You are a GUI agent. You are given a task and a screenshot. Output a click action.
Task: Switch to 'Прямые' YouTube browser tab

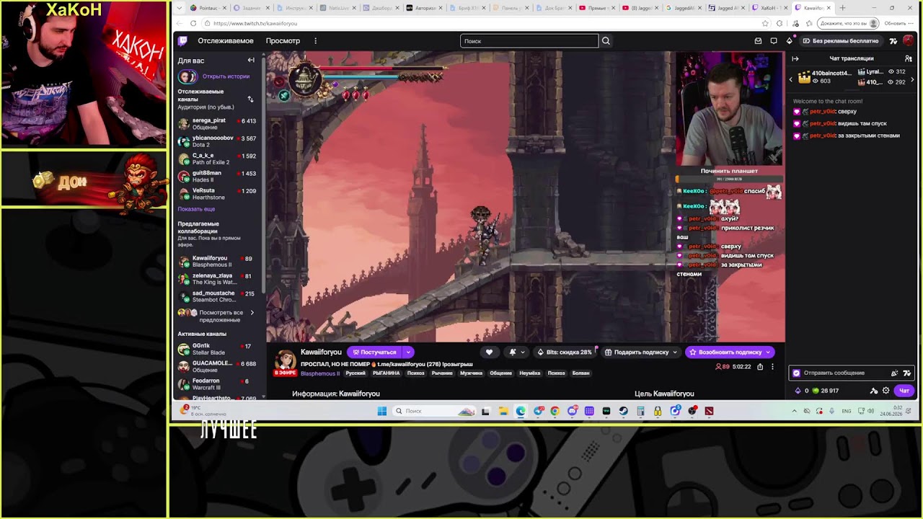pos(596,8)
